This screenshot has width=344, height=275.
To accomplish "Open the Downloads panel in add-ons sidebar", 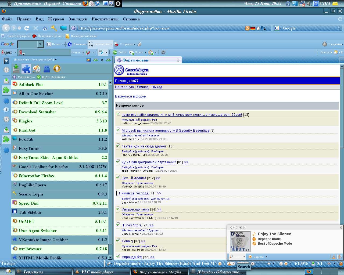I will click(x=16, y=69).
